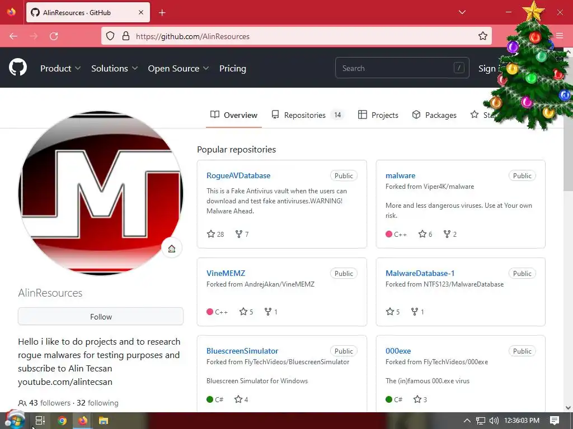573x429 pixels.
Task: Click the AlinResources profile avatar image
Action: pyautogui.click(x=101, y=193)
